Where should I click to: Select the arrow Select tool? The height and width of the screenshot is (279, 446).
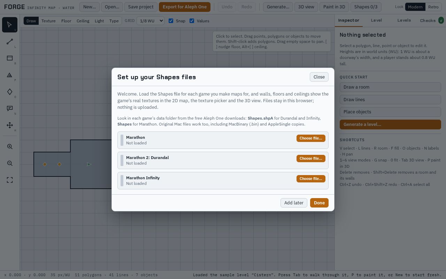point(10,25)
